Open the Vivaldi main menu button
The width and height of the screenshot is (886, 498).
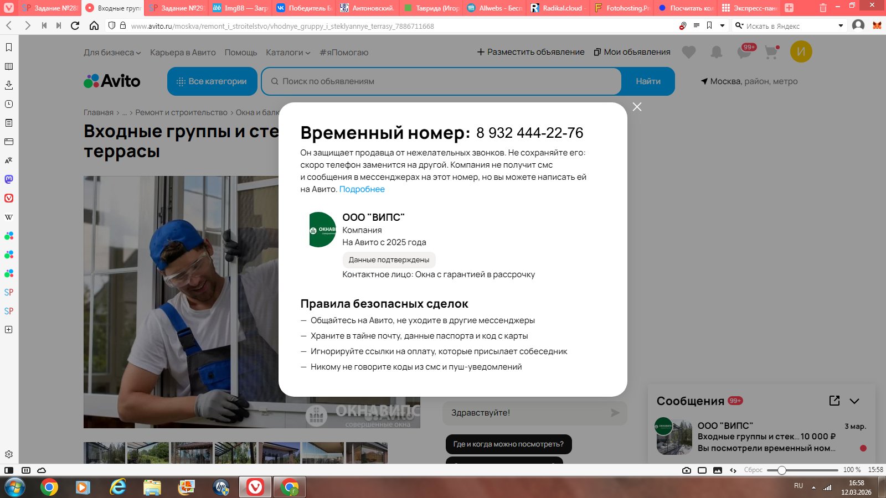[x=9, y=8]
